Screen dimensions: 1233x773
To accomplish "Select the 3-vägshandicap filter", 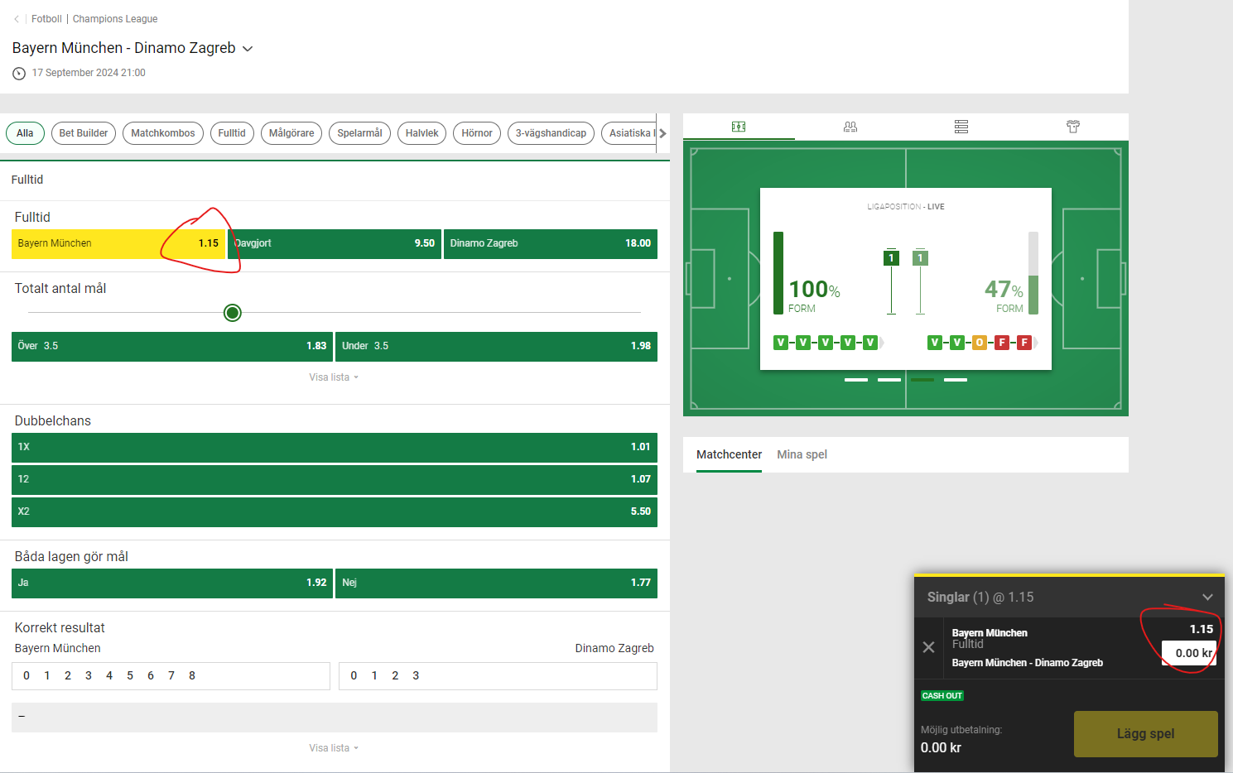I will click(551, 133).
